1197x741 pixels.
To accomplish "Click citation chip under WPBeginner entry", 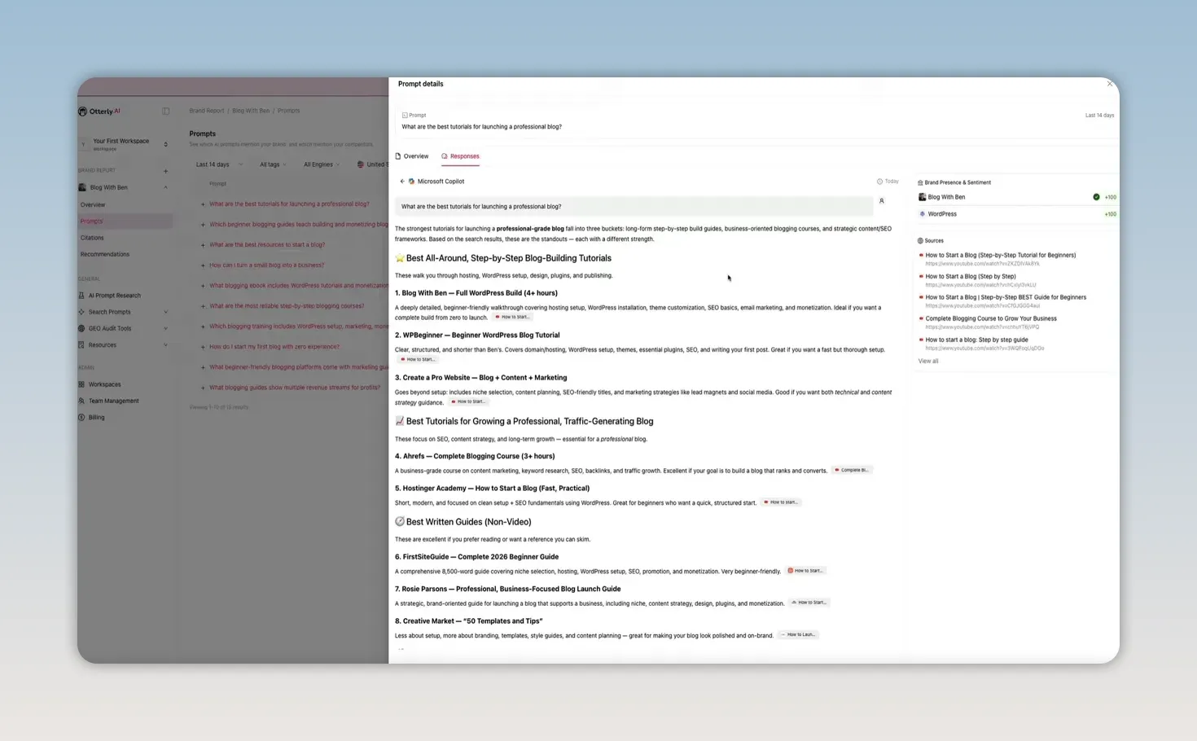I will pyautogui.click(x=419, y=359).
